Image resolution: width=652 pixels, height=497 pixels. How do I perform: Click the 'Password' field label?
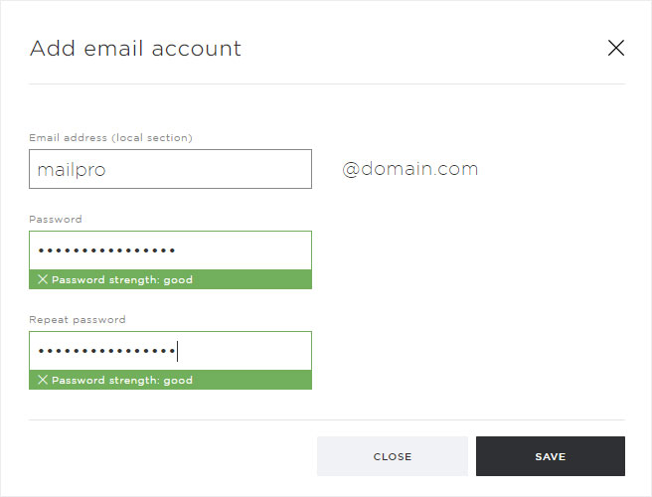click(x=56, y=220)
